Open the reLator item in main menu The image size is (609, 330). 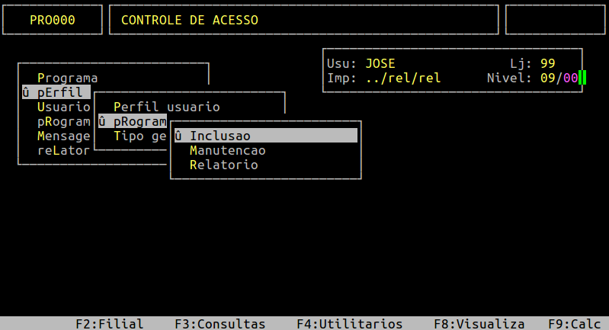[x=63, y=150]
